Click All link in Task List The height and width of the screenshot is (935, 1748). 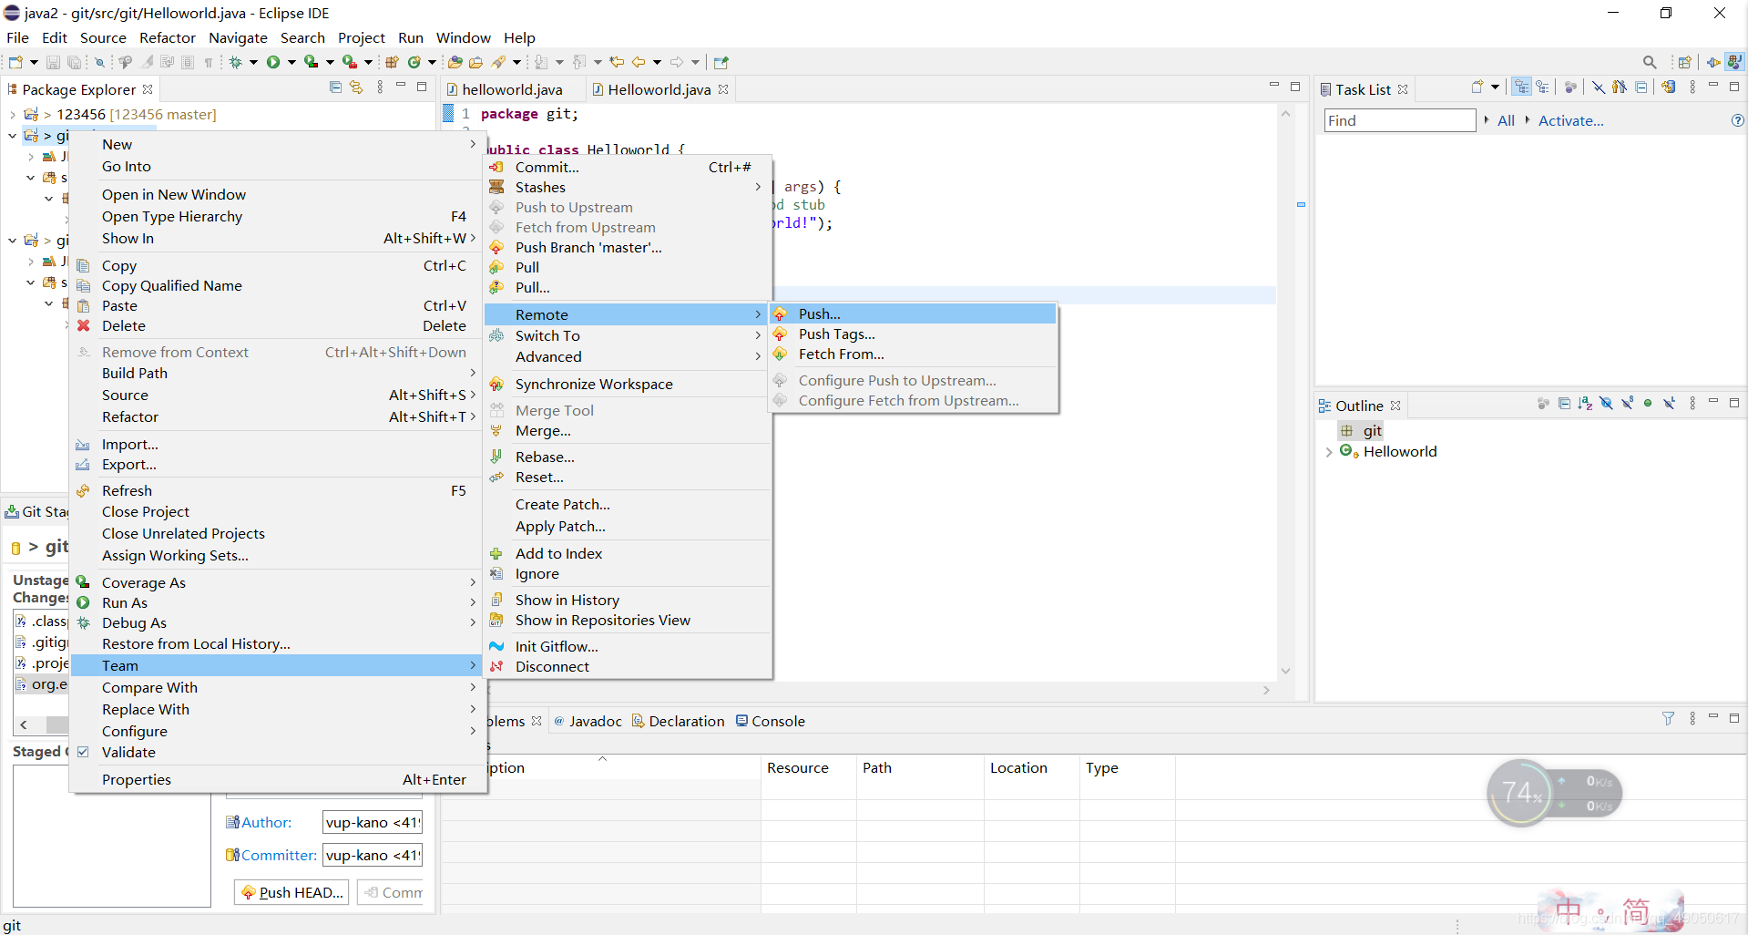tap(1506, 120)
